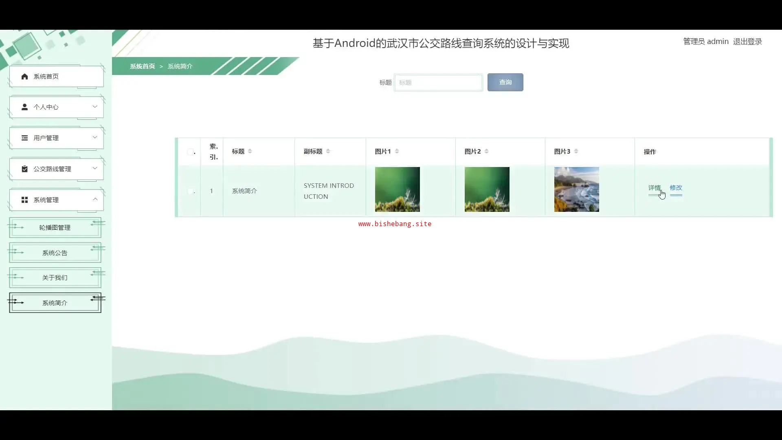Click the list icon for 用户管理
This screenshot has height=440, width=782.
point(24,138)
